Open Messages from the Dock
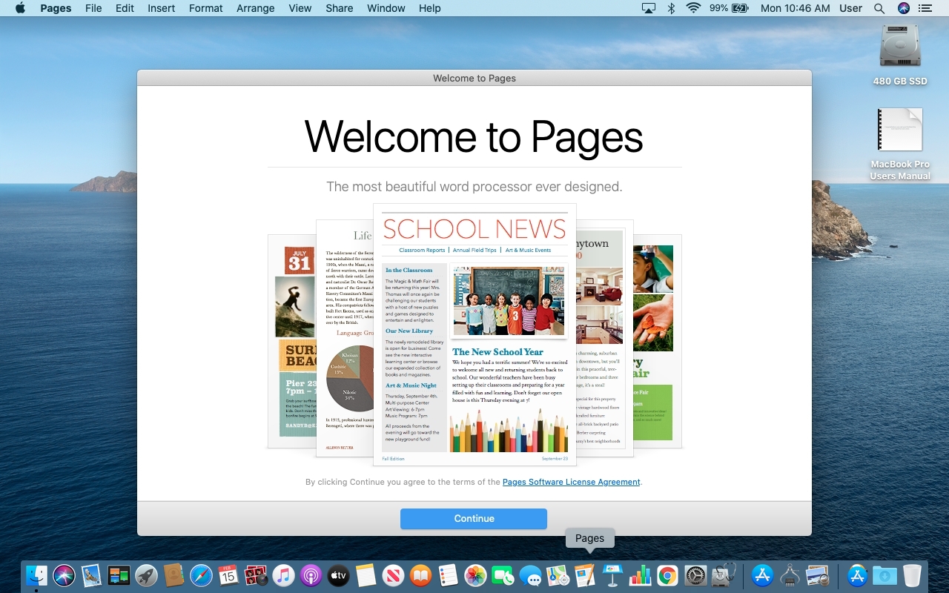 [x=530, y=575]
